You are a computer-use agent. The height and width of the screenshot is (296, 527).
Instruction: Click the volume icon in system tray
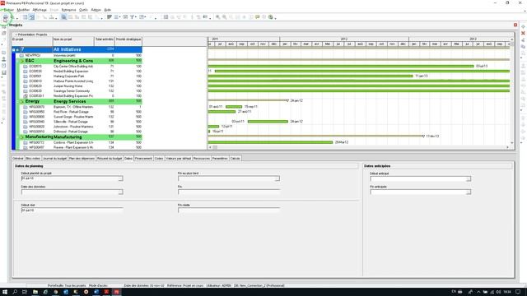coord(498,292)
